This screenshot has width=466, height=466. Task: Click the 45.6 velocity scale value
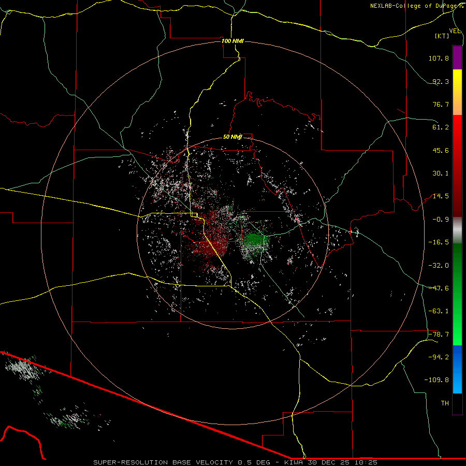pos(441,150)
